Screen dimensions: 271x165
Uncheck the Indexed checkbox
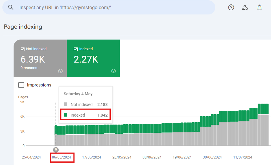click(x=76, y=49)
